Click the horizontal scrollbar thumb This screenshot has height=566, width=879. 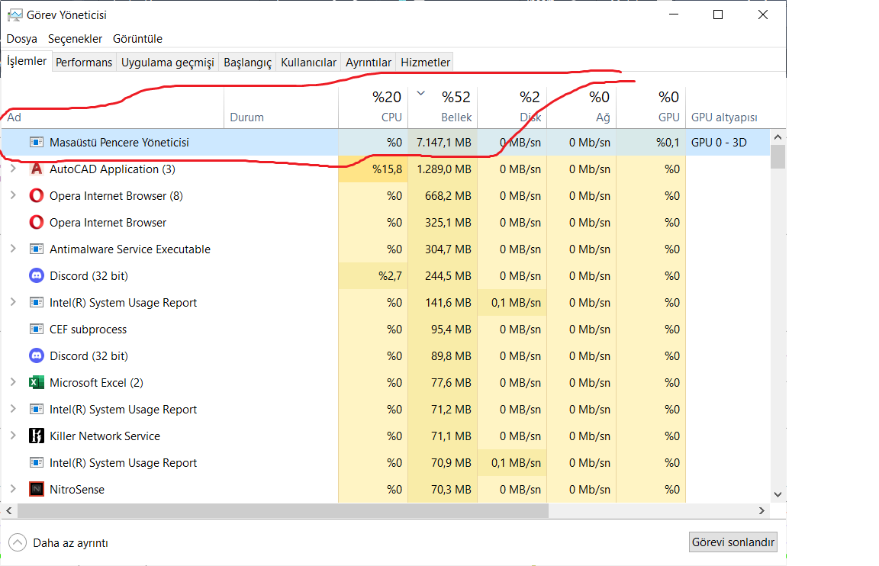(x=283, y=510)
